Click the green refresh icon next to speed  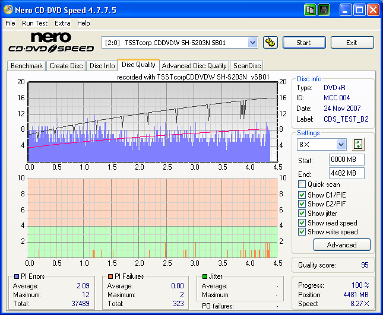[x=358, y=144]
